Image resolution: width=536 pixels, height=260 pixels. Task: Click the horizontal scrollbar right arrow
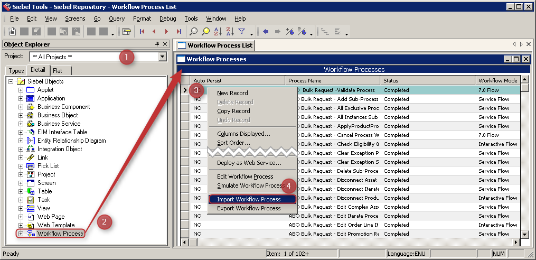tap(516, 242)
